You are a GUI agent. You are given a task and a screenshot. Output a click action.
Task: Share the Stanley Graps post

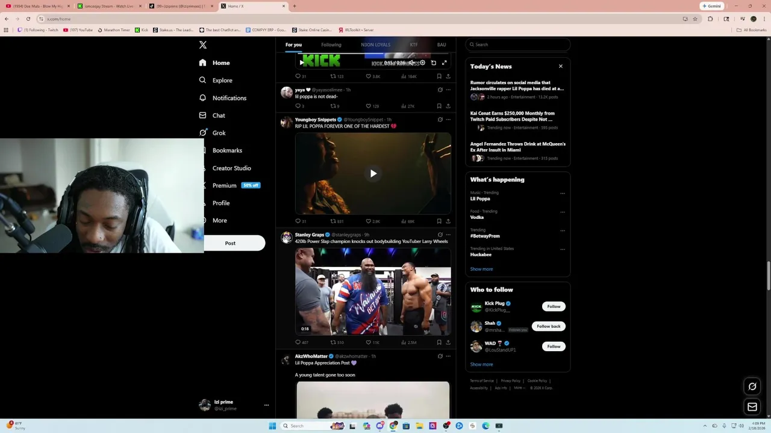pos(448,342)
